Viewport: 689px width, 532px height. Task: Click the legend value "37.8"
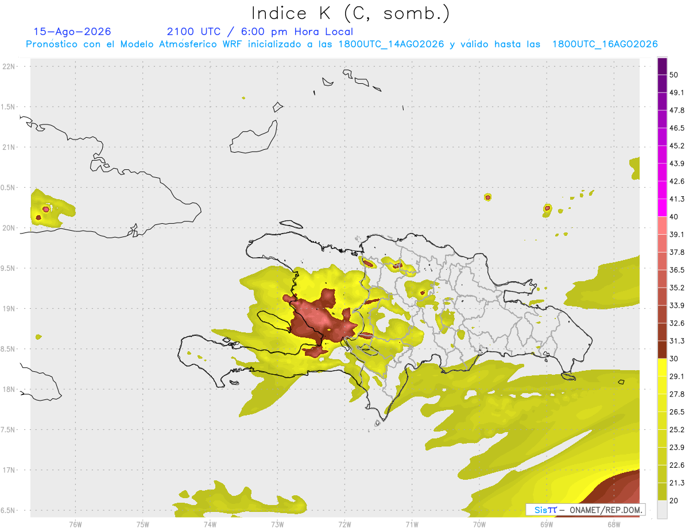[677, 253]
